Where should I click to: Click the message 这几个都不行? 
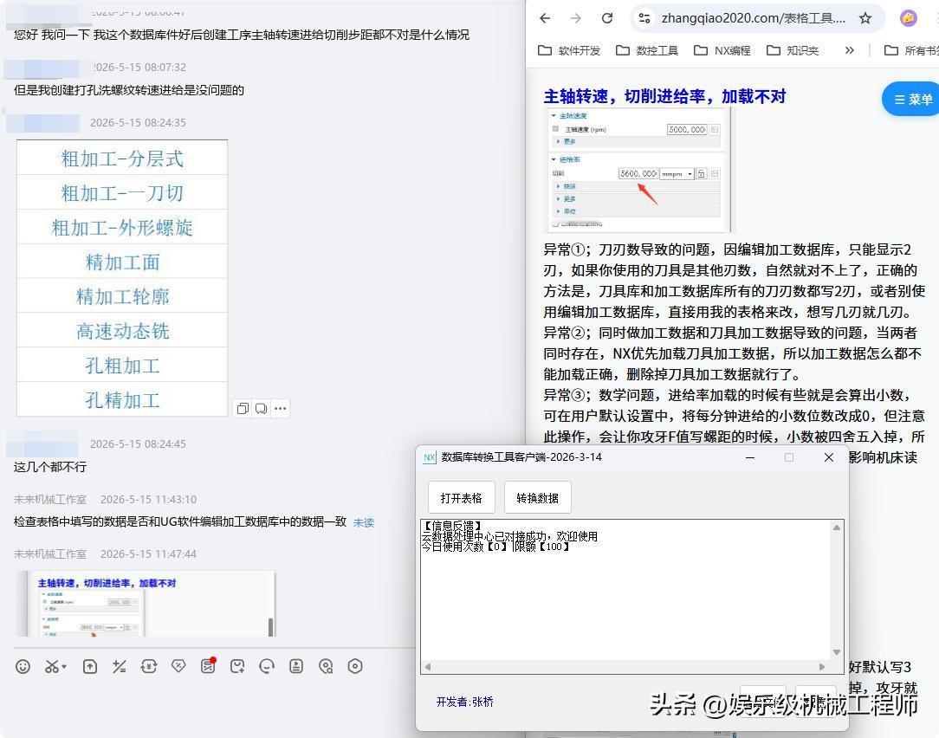click(x=50, y=467)
